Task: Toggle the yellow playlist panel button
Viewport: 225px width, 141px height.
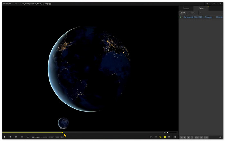Action: click(165, 137)
